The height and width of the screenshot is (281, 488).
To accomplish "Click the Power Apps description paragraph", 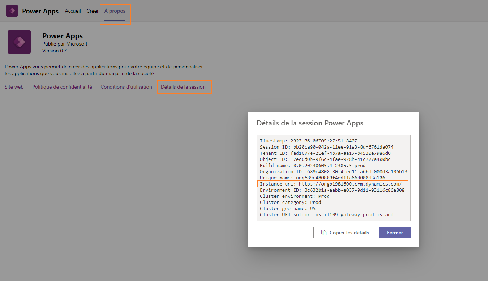I will (x=104, y=70).
